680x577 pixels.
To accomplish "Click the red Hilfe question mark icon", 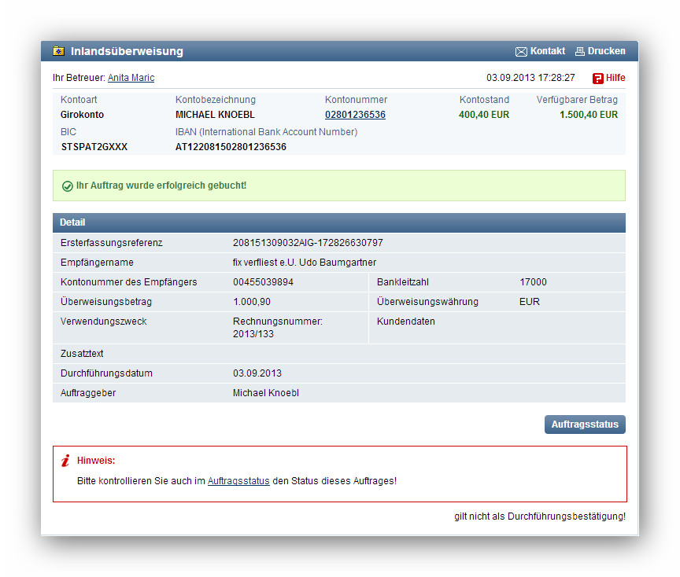I will tap(598, 79).
